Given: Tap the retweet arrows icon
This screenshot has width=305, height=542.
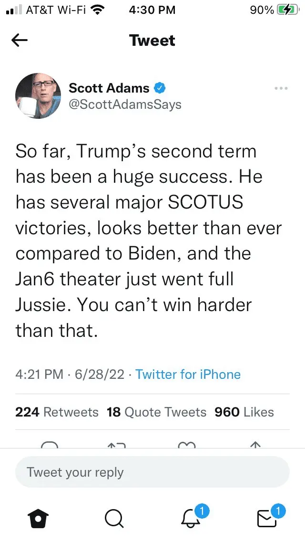Looking at the screenshot, I should click(x=116, y=445).
